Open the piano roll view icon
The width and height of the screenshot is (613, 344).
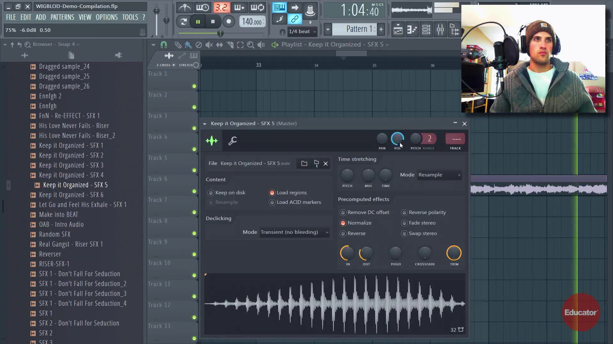pos(412,30)
